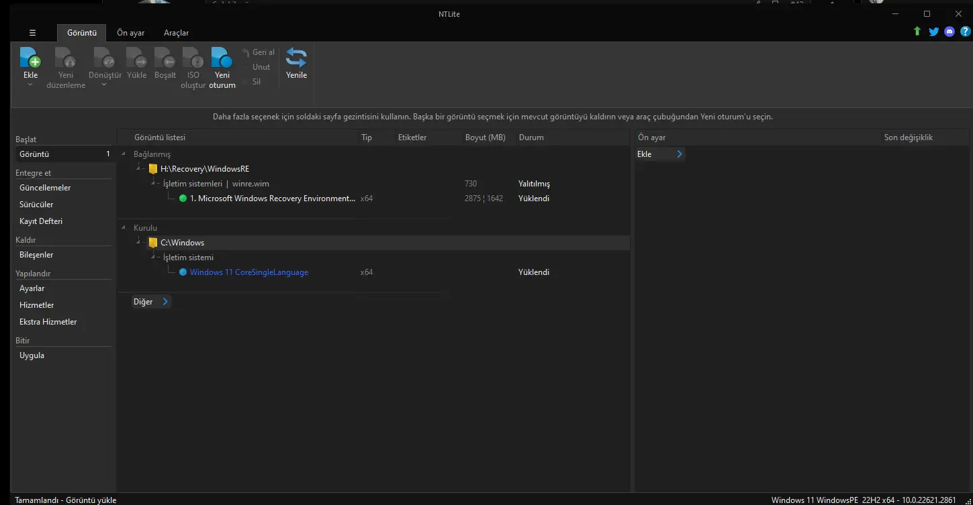
Task: Select the Windows 11 CoreSingleLanguage entry
Action: [249, 272]
